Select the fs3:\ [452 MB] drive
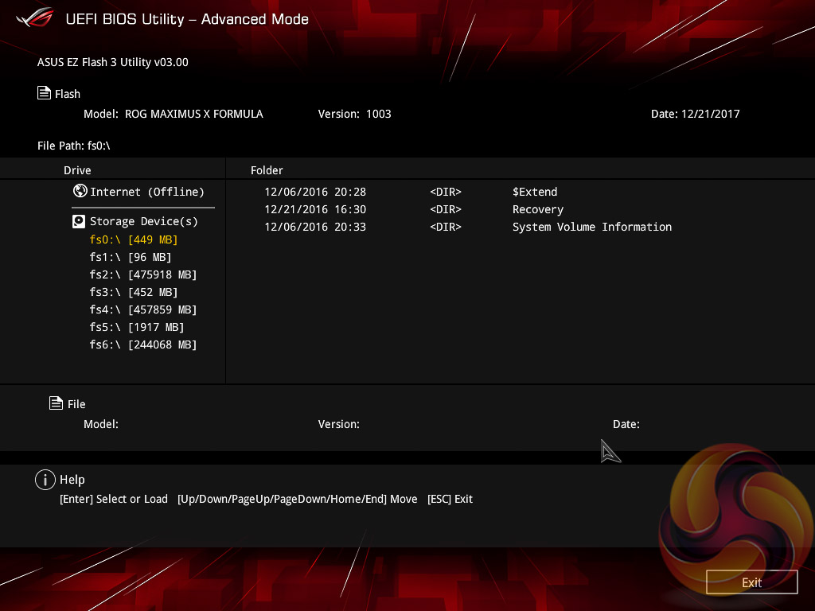Viewport: 815px width, 611px height. tap(133, 292)
